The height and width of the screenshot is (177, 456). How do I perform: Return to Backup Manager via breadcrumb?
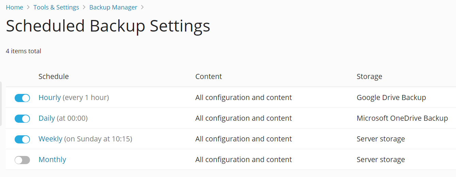click(x=113, y=7)
